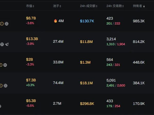
Task: Click 24h volume $130.7K
Action: 87,21
